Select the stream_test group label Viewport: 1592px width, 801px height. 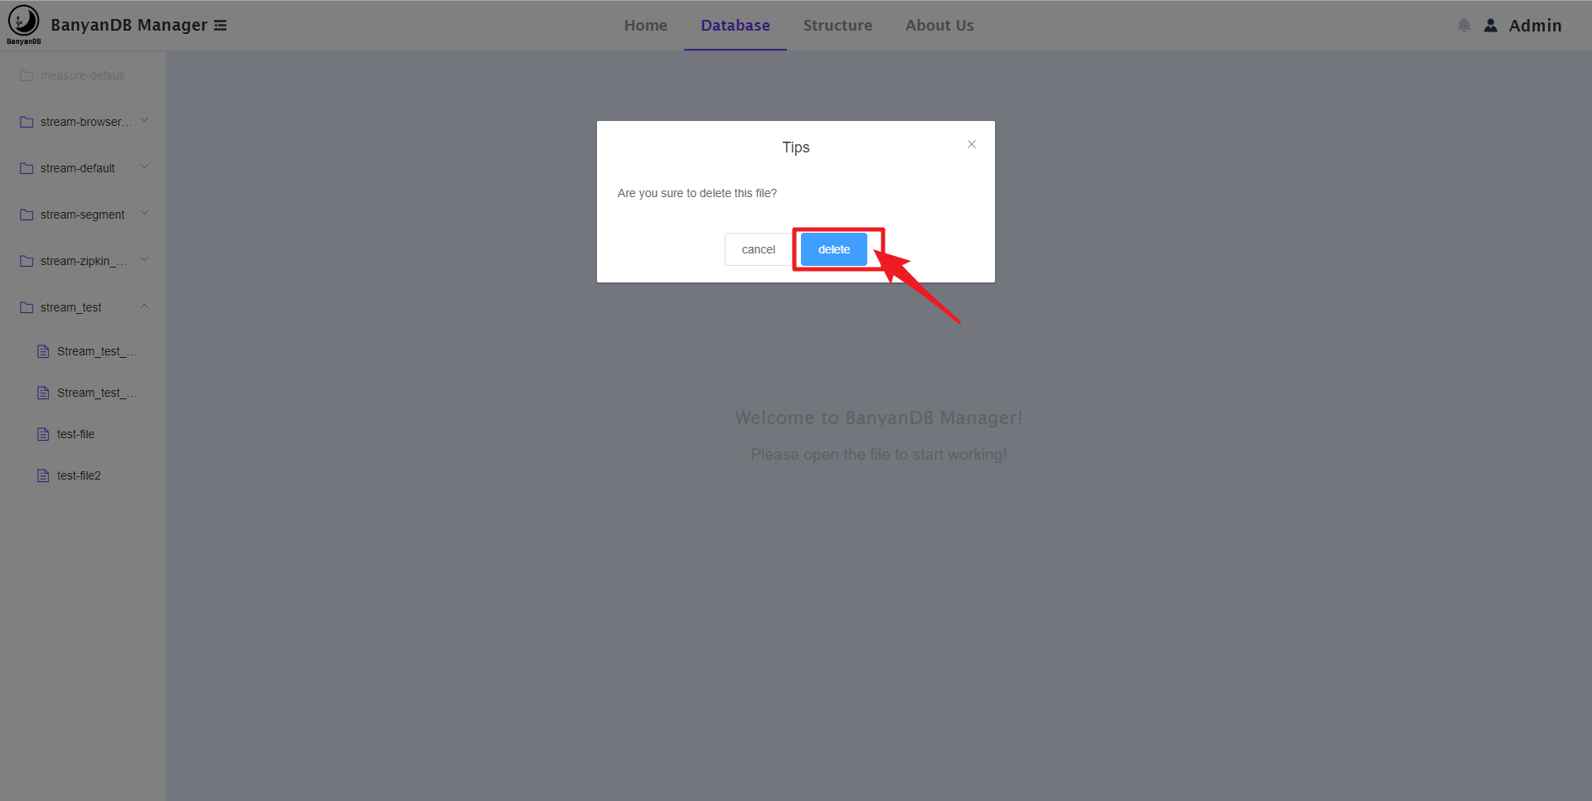coord(71,307)
